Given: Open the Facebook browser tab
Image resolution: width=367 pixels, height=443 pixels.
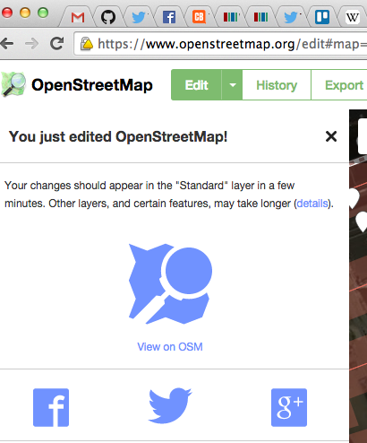Looking at the screenshot, I should click(x=169, y=17).
